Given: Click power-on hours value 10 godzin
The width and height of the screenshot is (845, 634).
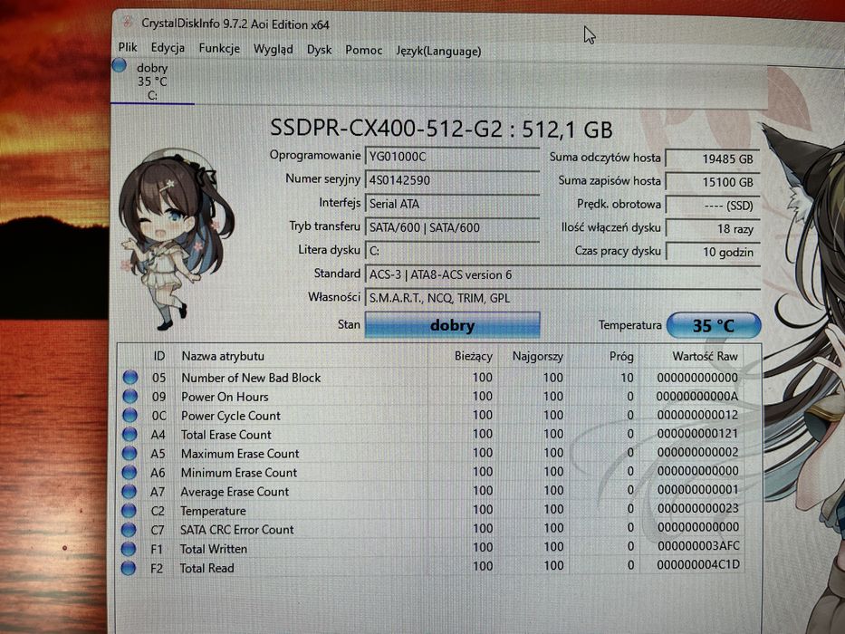Looking at the screenshot, I should click(x=713, y=253).
